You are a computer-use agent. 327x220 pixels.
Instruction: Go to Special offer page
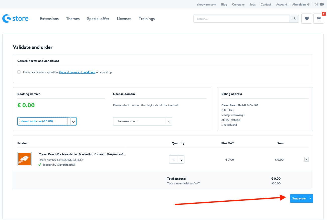(98, 19)
